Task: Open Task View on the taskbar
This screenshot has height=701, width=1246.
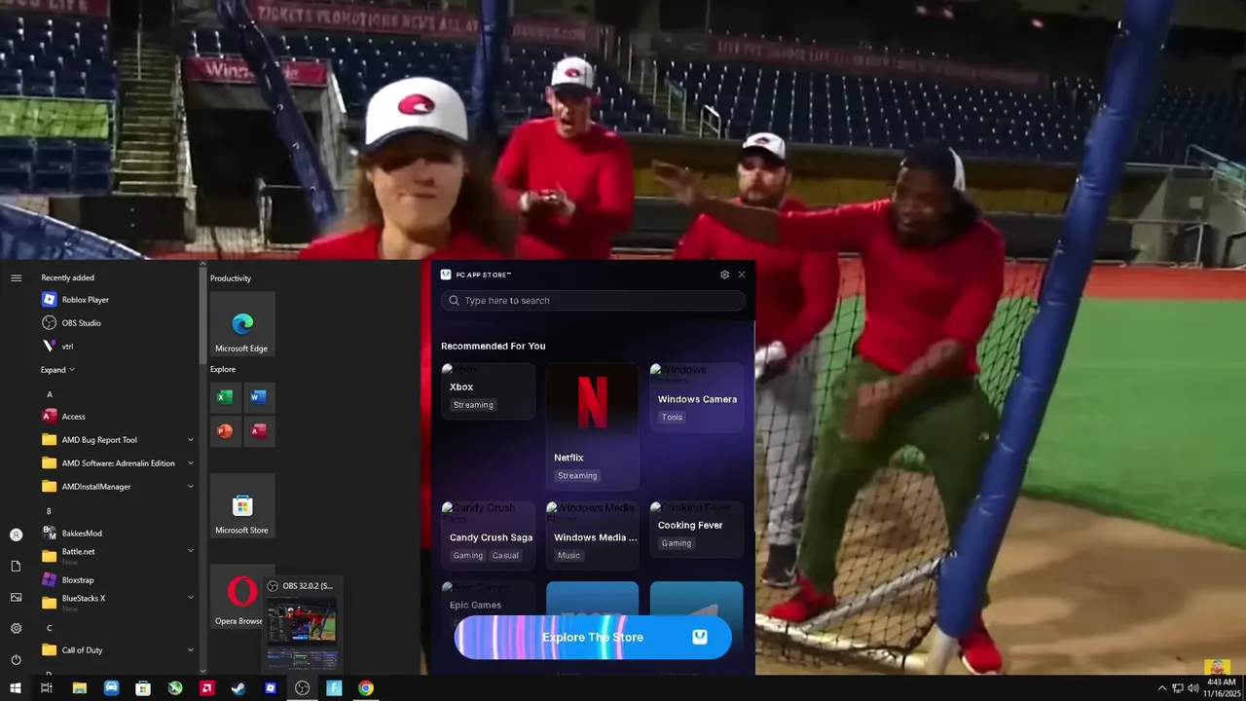Action: click(46, 688)
